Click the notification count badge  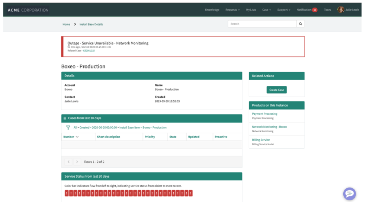[315, 10]
